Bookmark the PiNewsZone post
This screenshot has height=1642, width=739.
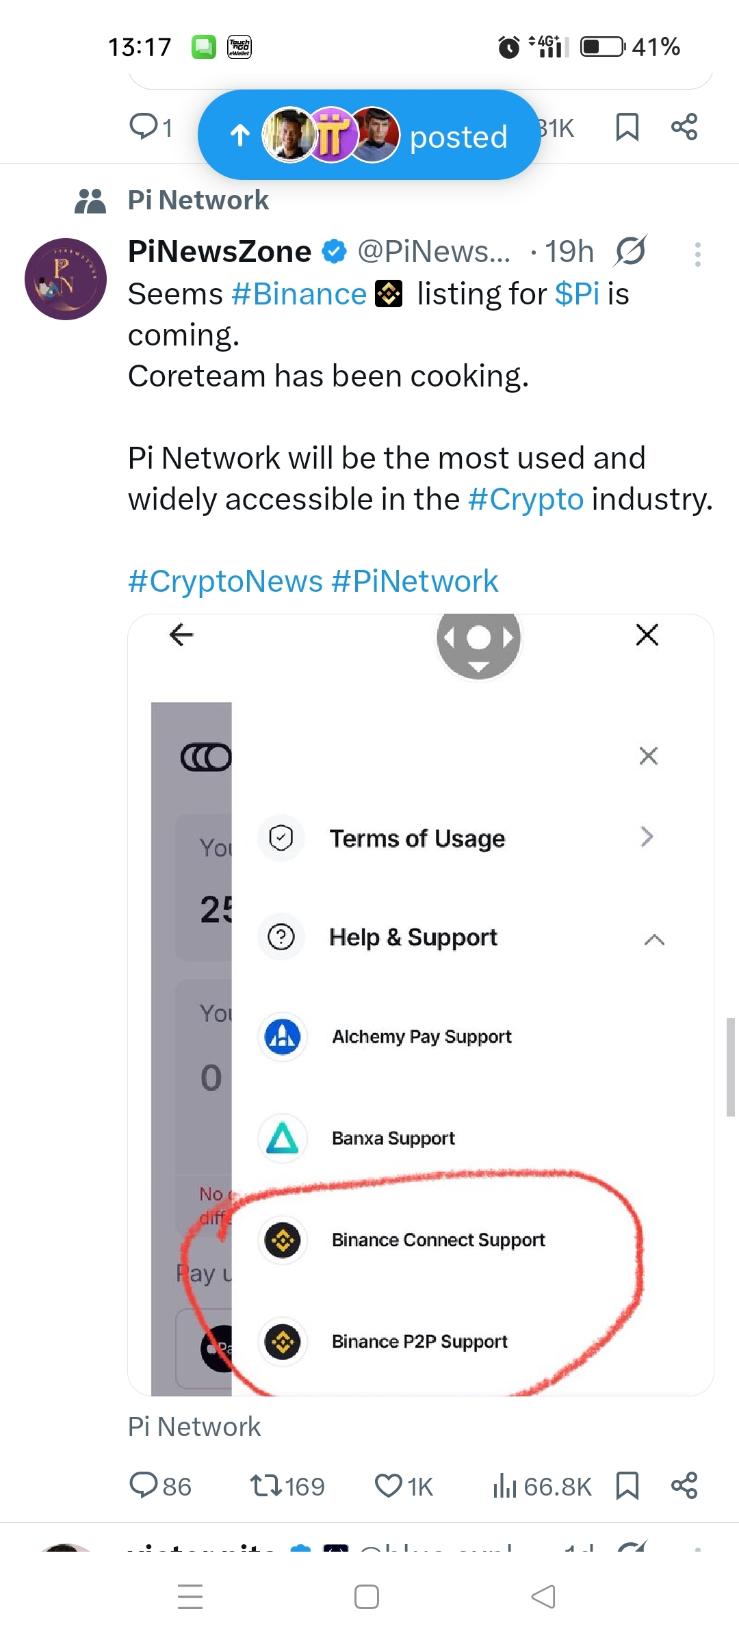click(x=627, y=1485)
